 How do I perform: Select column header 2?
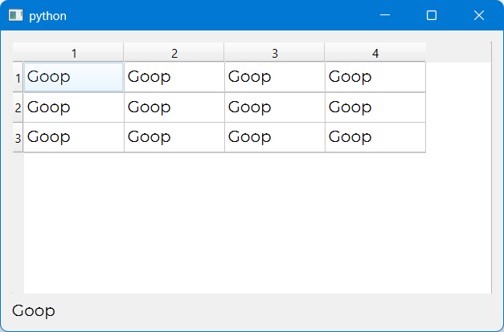point(174,53)
